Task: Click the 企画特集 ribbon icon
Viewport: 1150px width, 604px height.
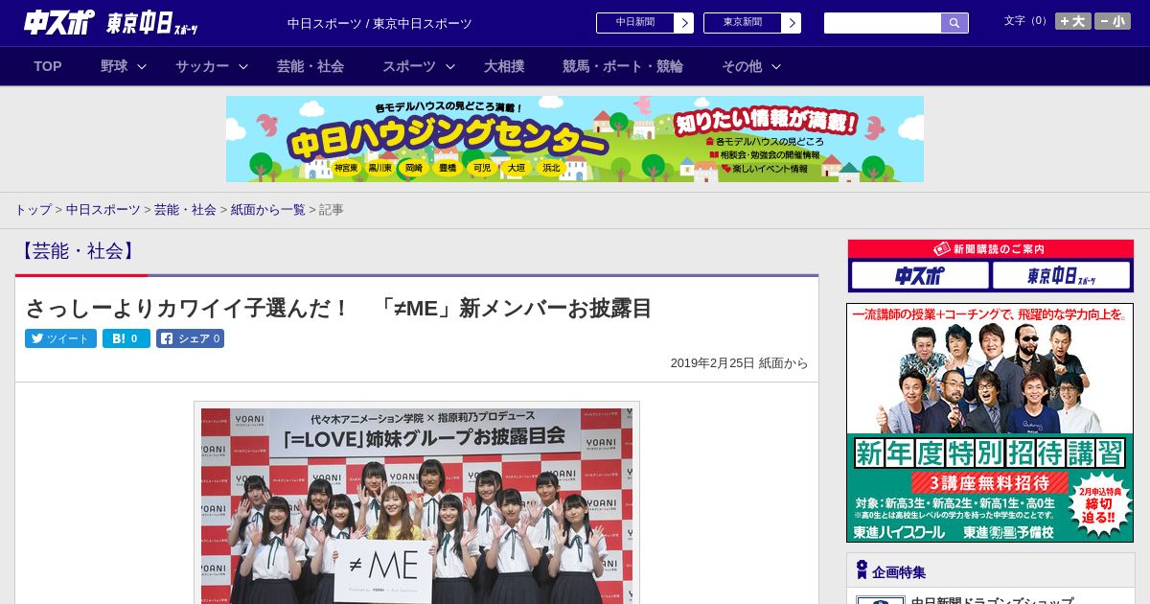Action: coord(862,570)
